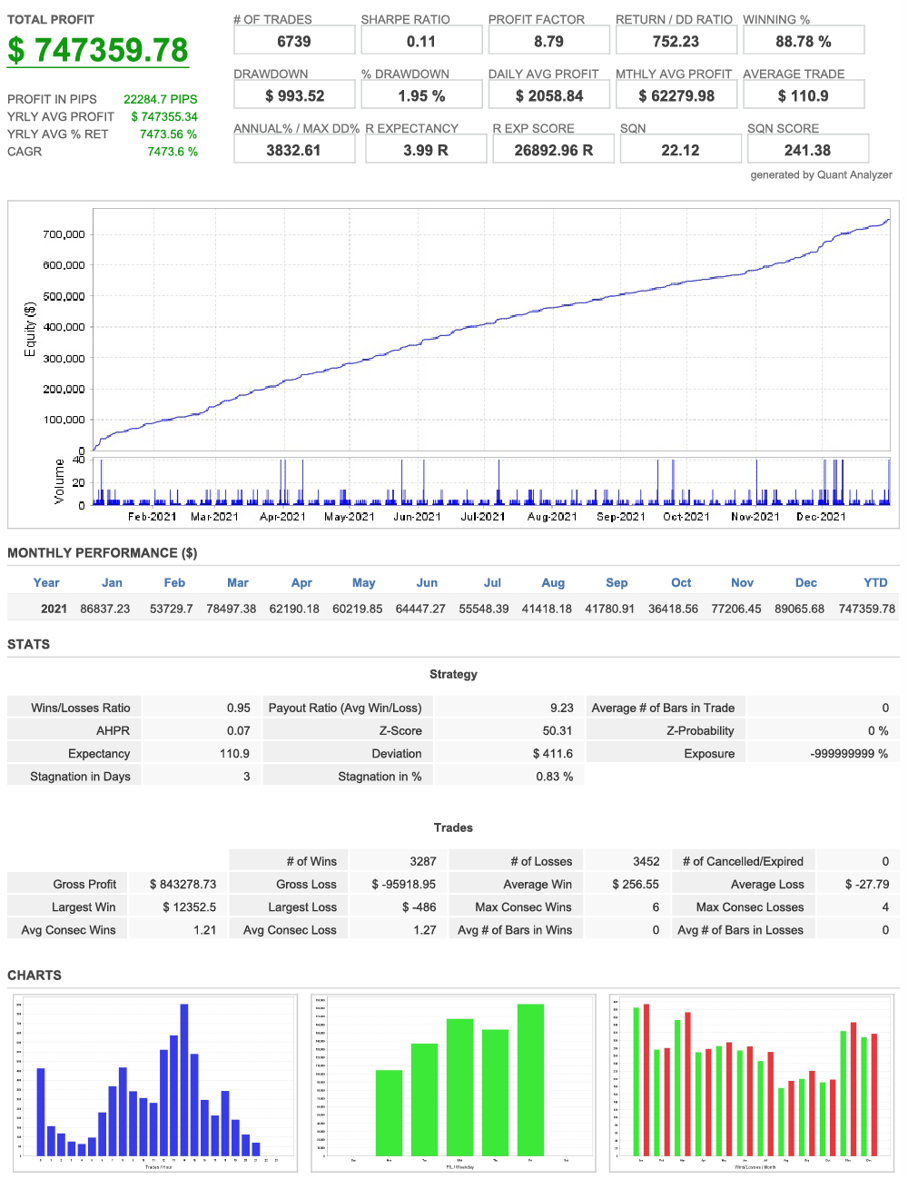908x1179 pixels.
Task: Click the green Total Profit amount
Action: click(x=98, y=50)
